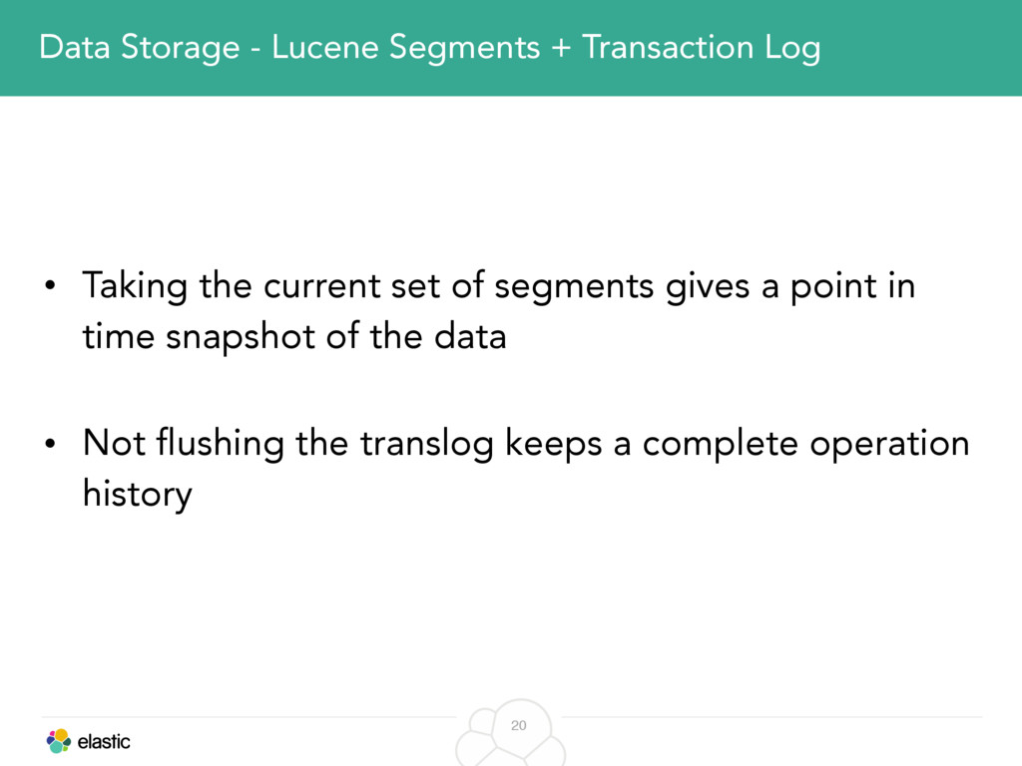Click the word 'history' in second bullet
The image size is (1022, 766).
[x=138, y=495]
